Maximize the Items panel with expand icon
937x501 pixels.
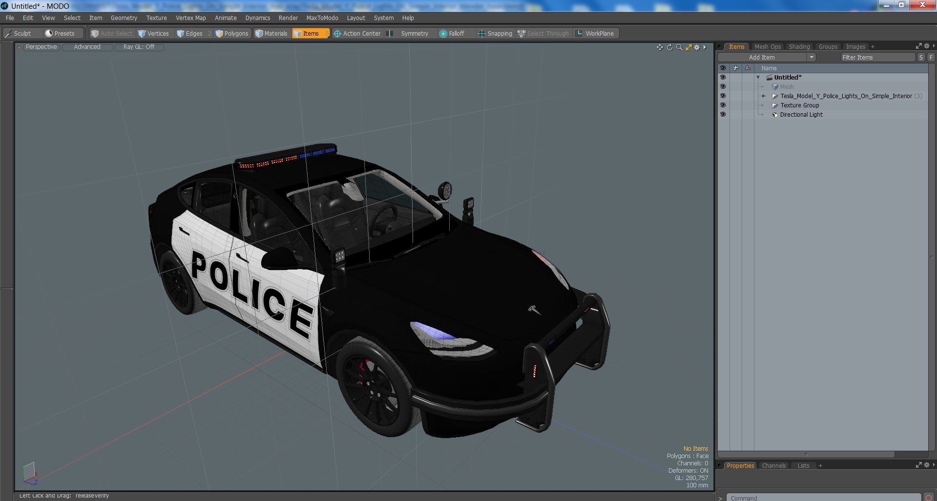(918, 46)
